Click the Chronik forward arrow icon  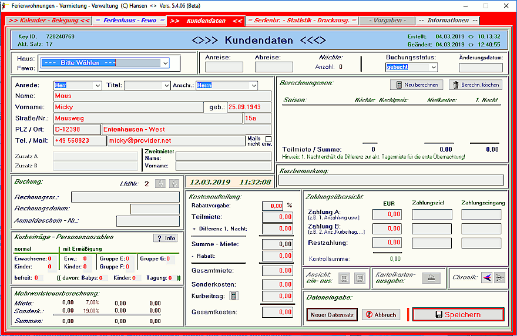(x=499, y=278)
